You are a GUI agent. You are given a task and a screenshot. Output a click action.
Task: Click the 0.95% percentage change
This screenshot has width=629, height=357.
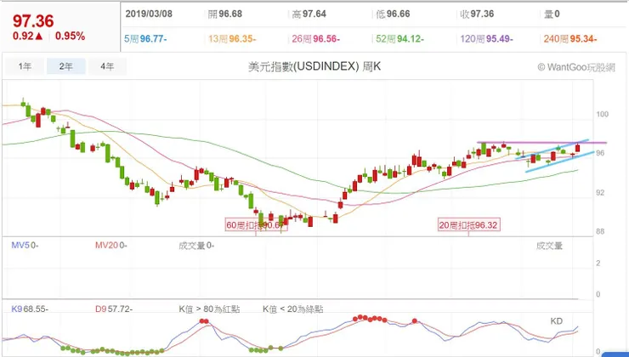71,36
